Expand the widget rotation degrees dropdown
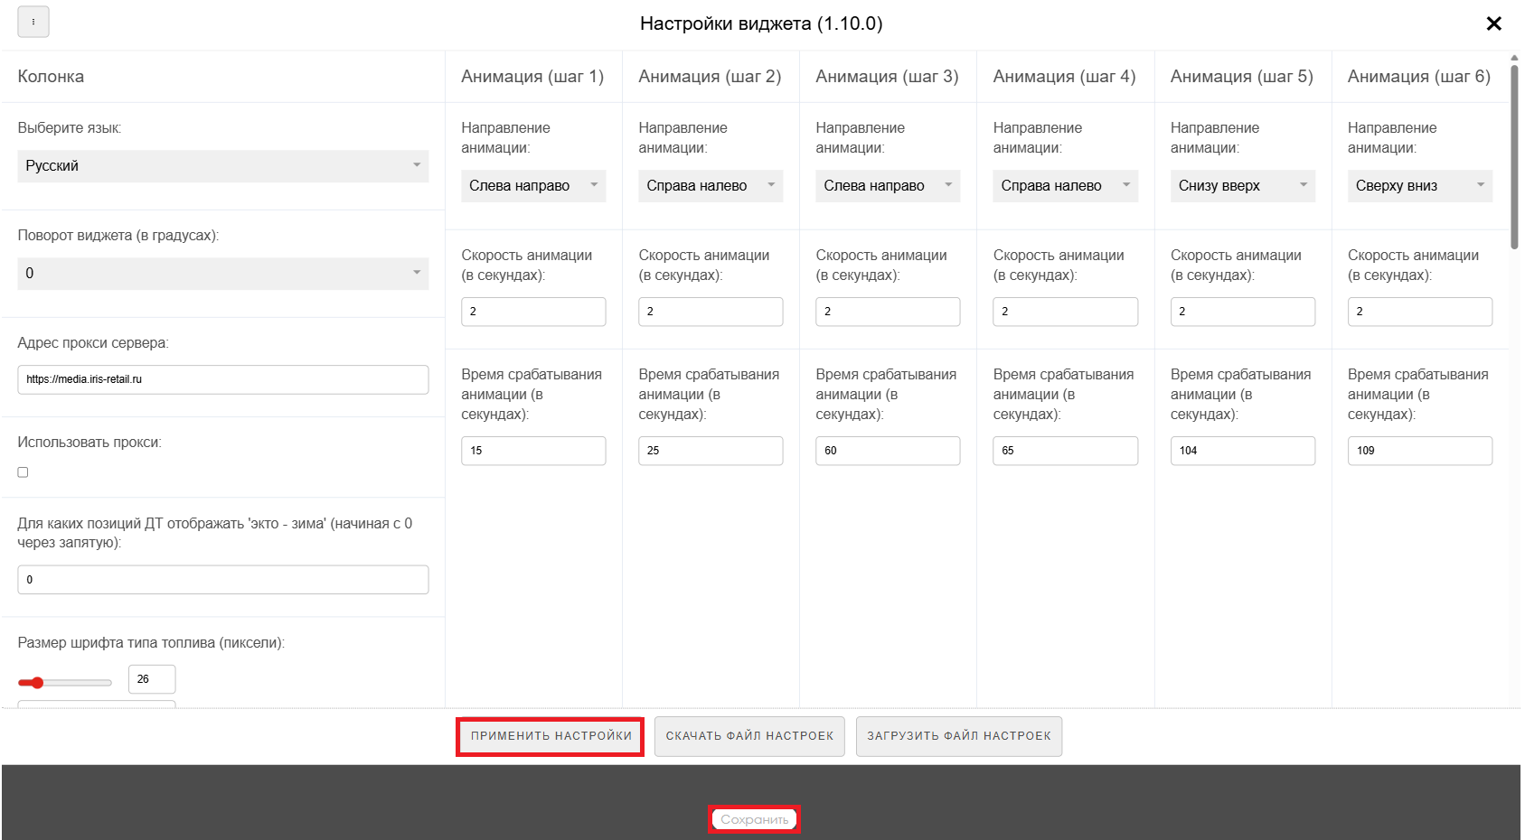1525x840 pixels. pos(222,274)
